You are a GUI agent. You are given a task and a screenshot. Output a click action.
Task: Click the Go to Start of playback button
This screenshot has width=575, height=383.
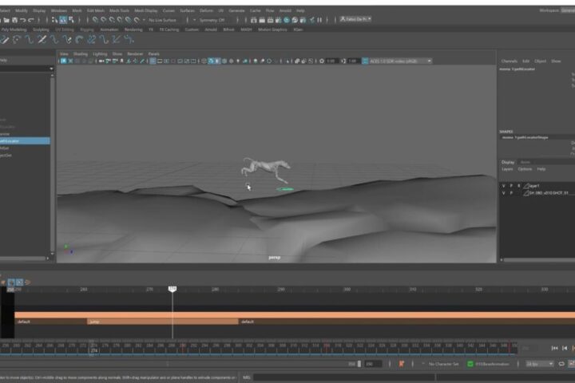click(555, 348)
